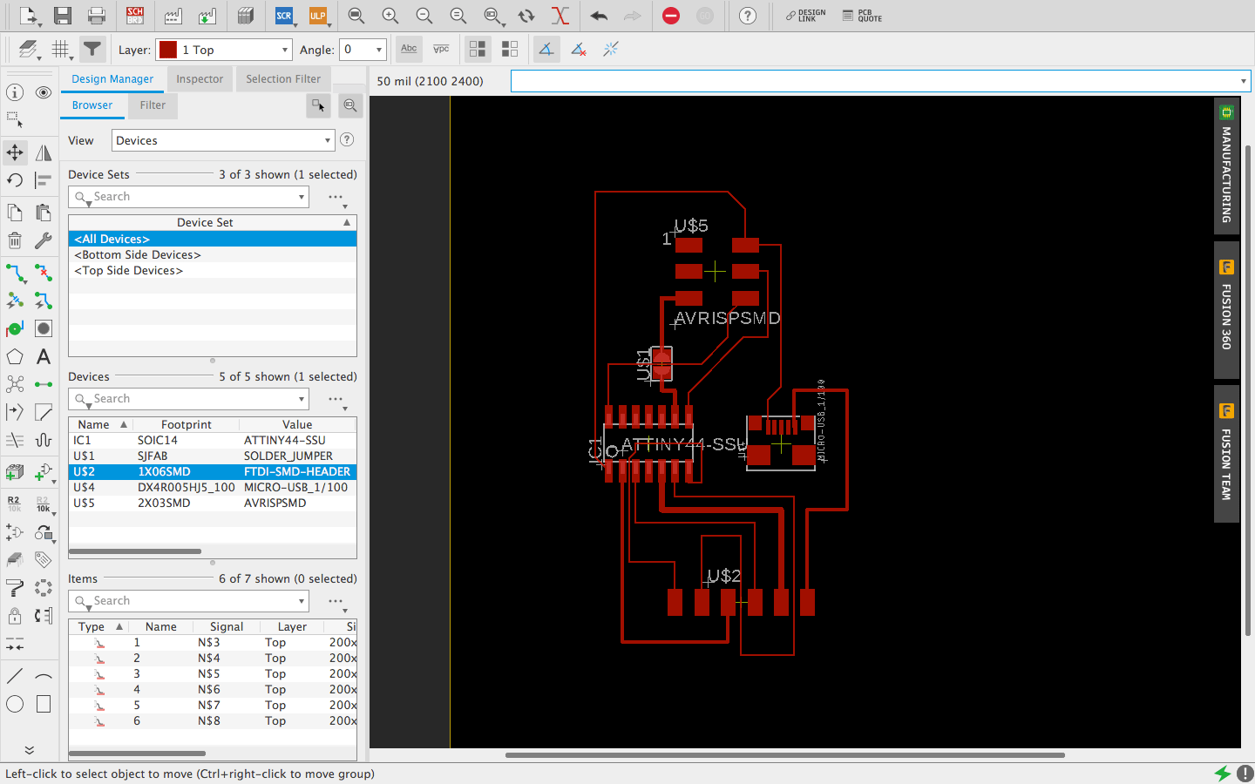Select the Text tool (letter A)
This screenshot has width=1255, height=784.
(43, 357)
